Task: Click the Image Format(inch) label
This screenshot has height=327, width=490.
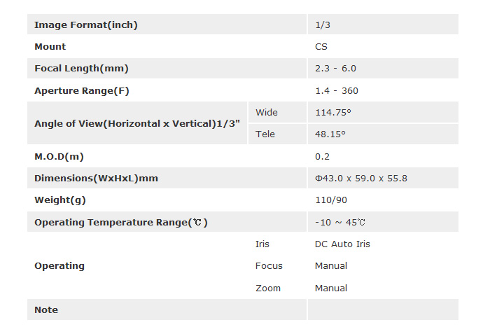Action: (86, 25)
